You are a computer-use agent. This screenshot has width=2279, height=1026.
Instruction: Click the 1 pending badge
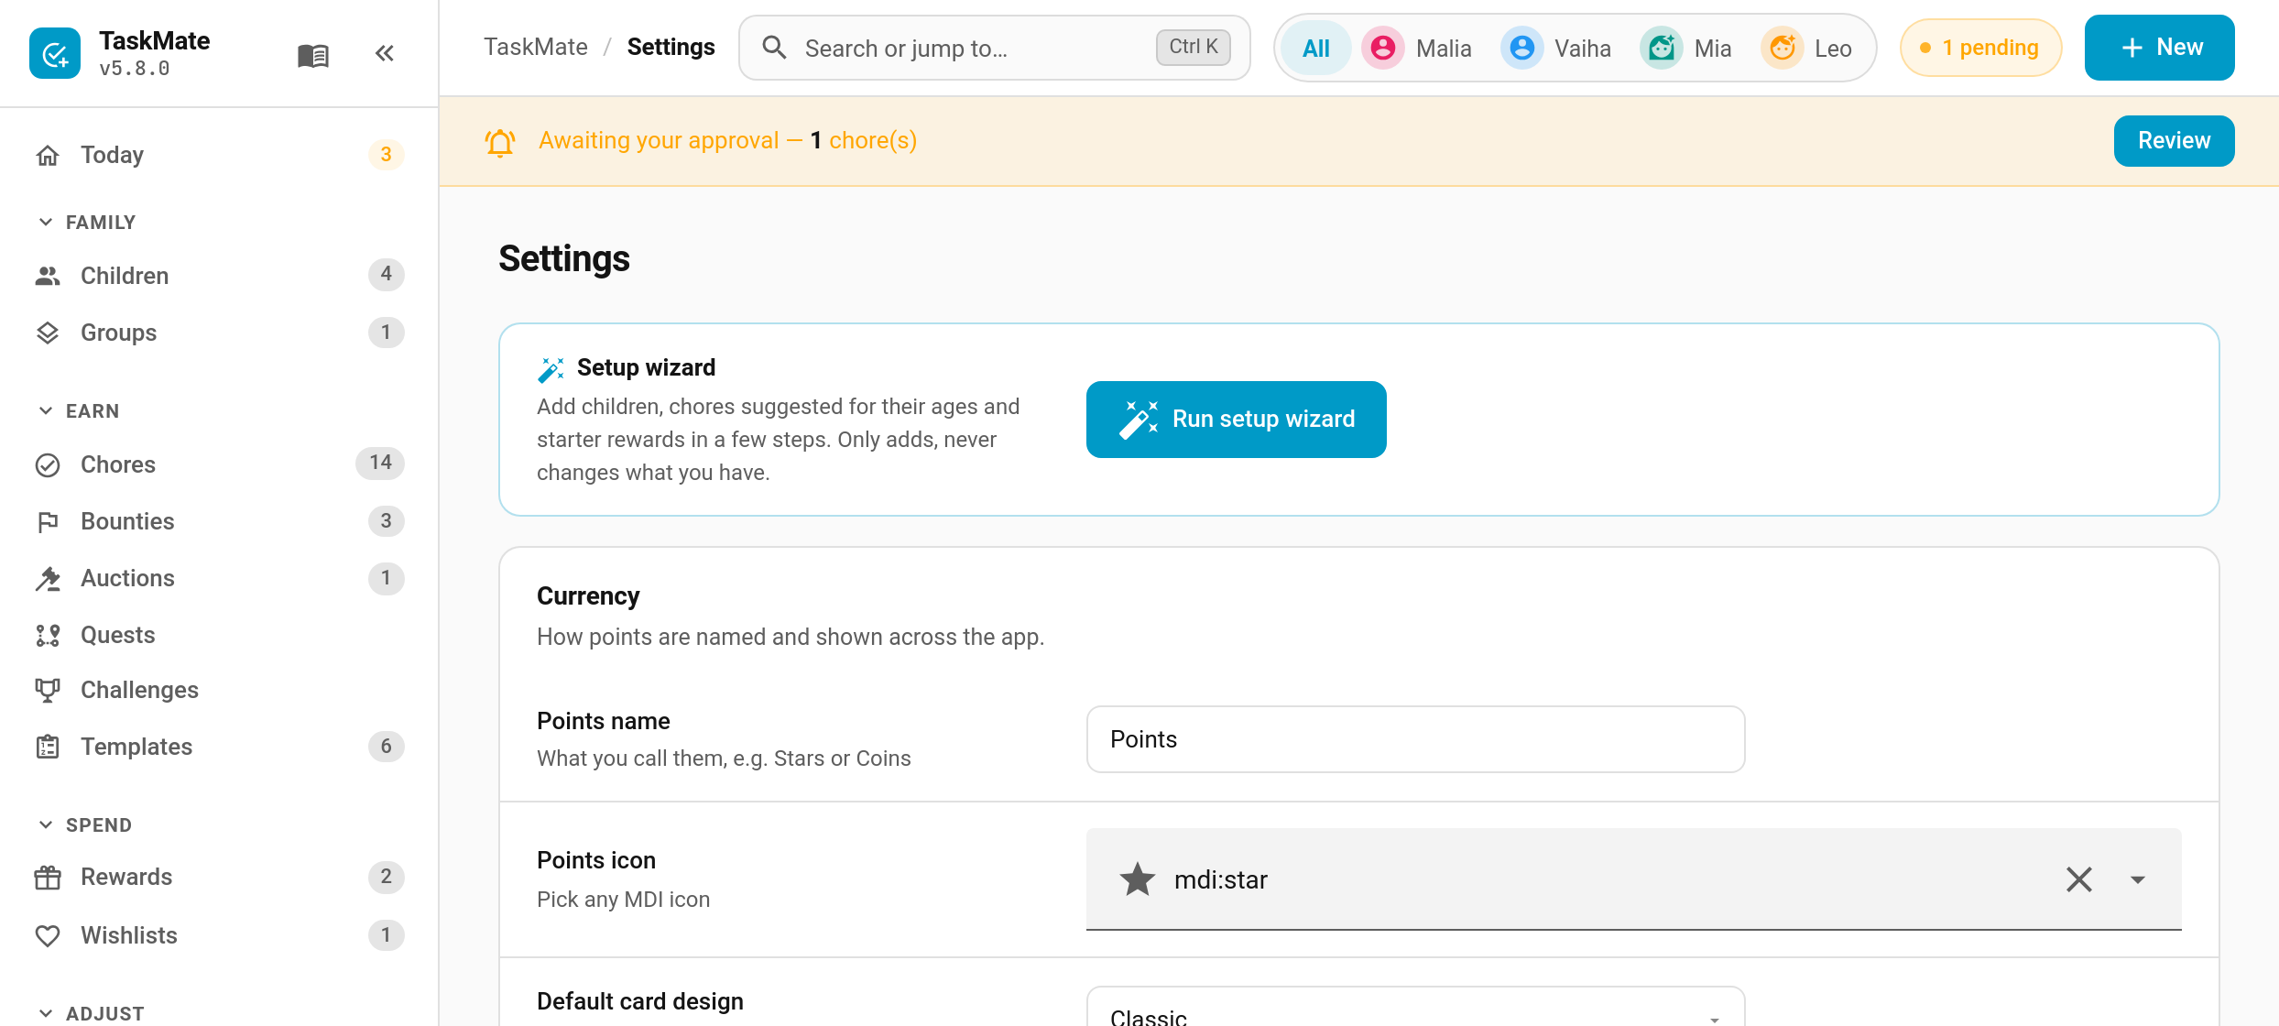1980,48
